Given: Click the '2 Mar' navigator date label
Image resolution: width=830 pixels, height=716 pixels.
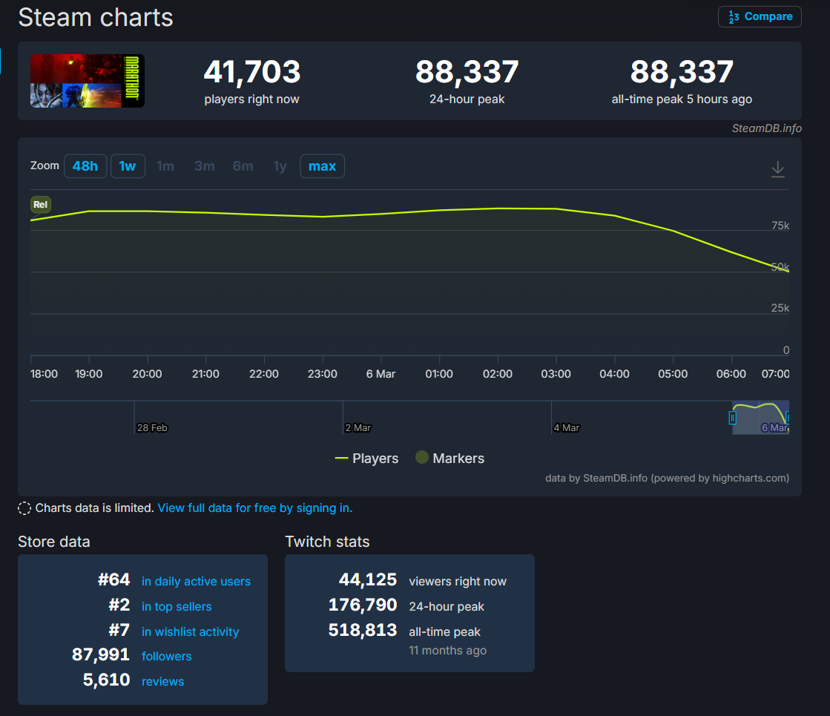Looking at the screenshot, I should point(358,428).
